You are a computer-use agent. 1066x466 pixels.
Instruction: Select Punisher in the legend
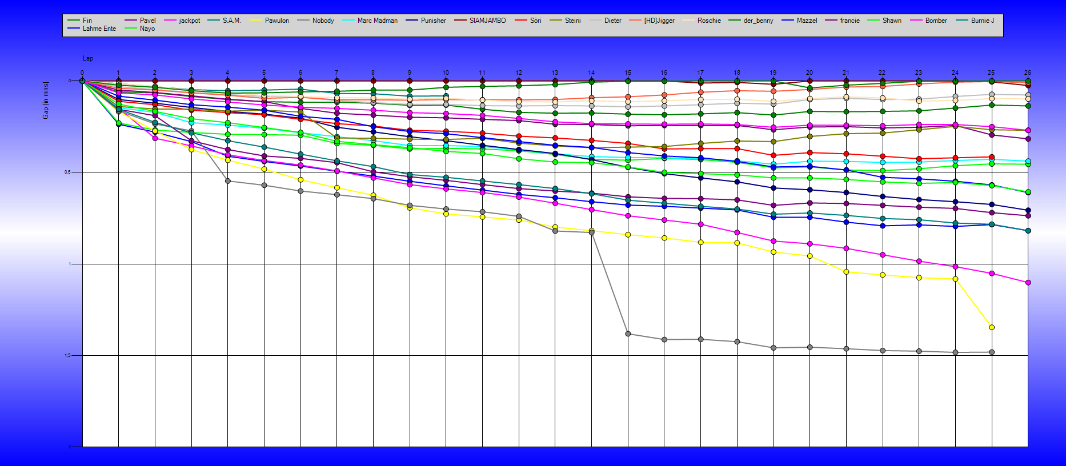click(426, 21)
